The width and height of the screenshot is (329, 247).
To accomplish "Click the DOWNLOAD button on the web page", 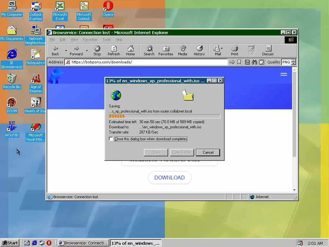I will (170, 178).
